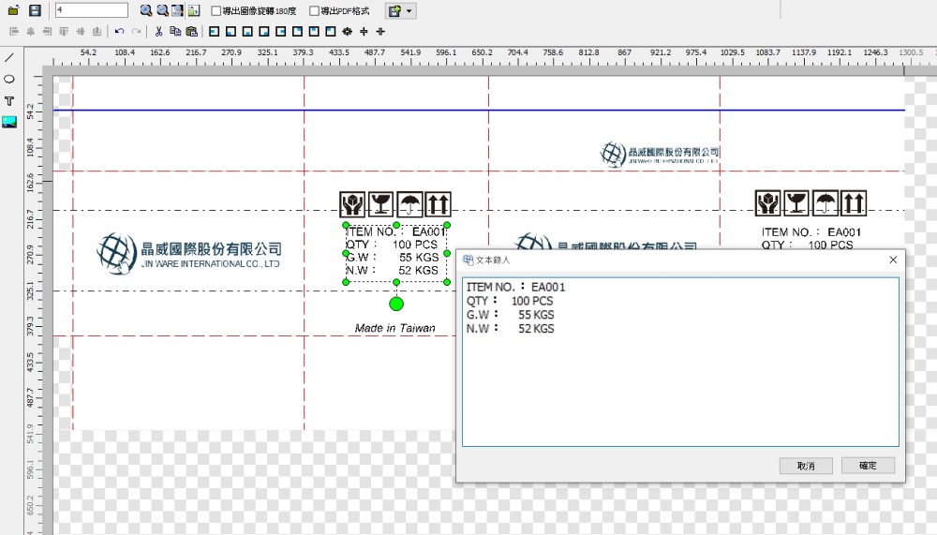937x535 pixels.
Task: Click the Cut scissors icon
Action: pos(159,31)
